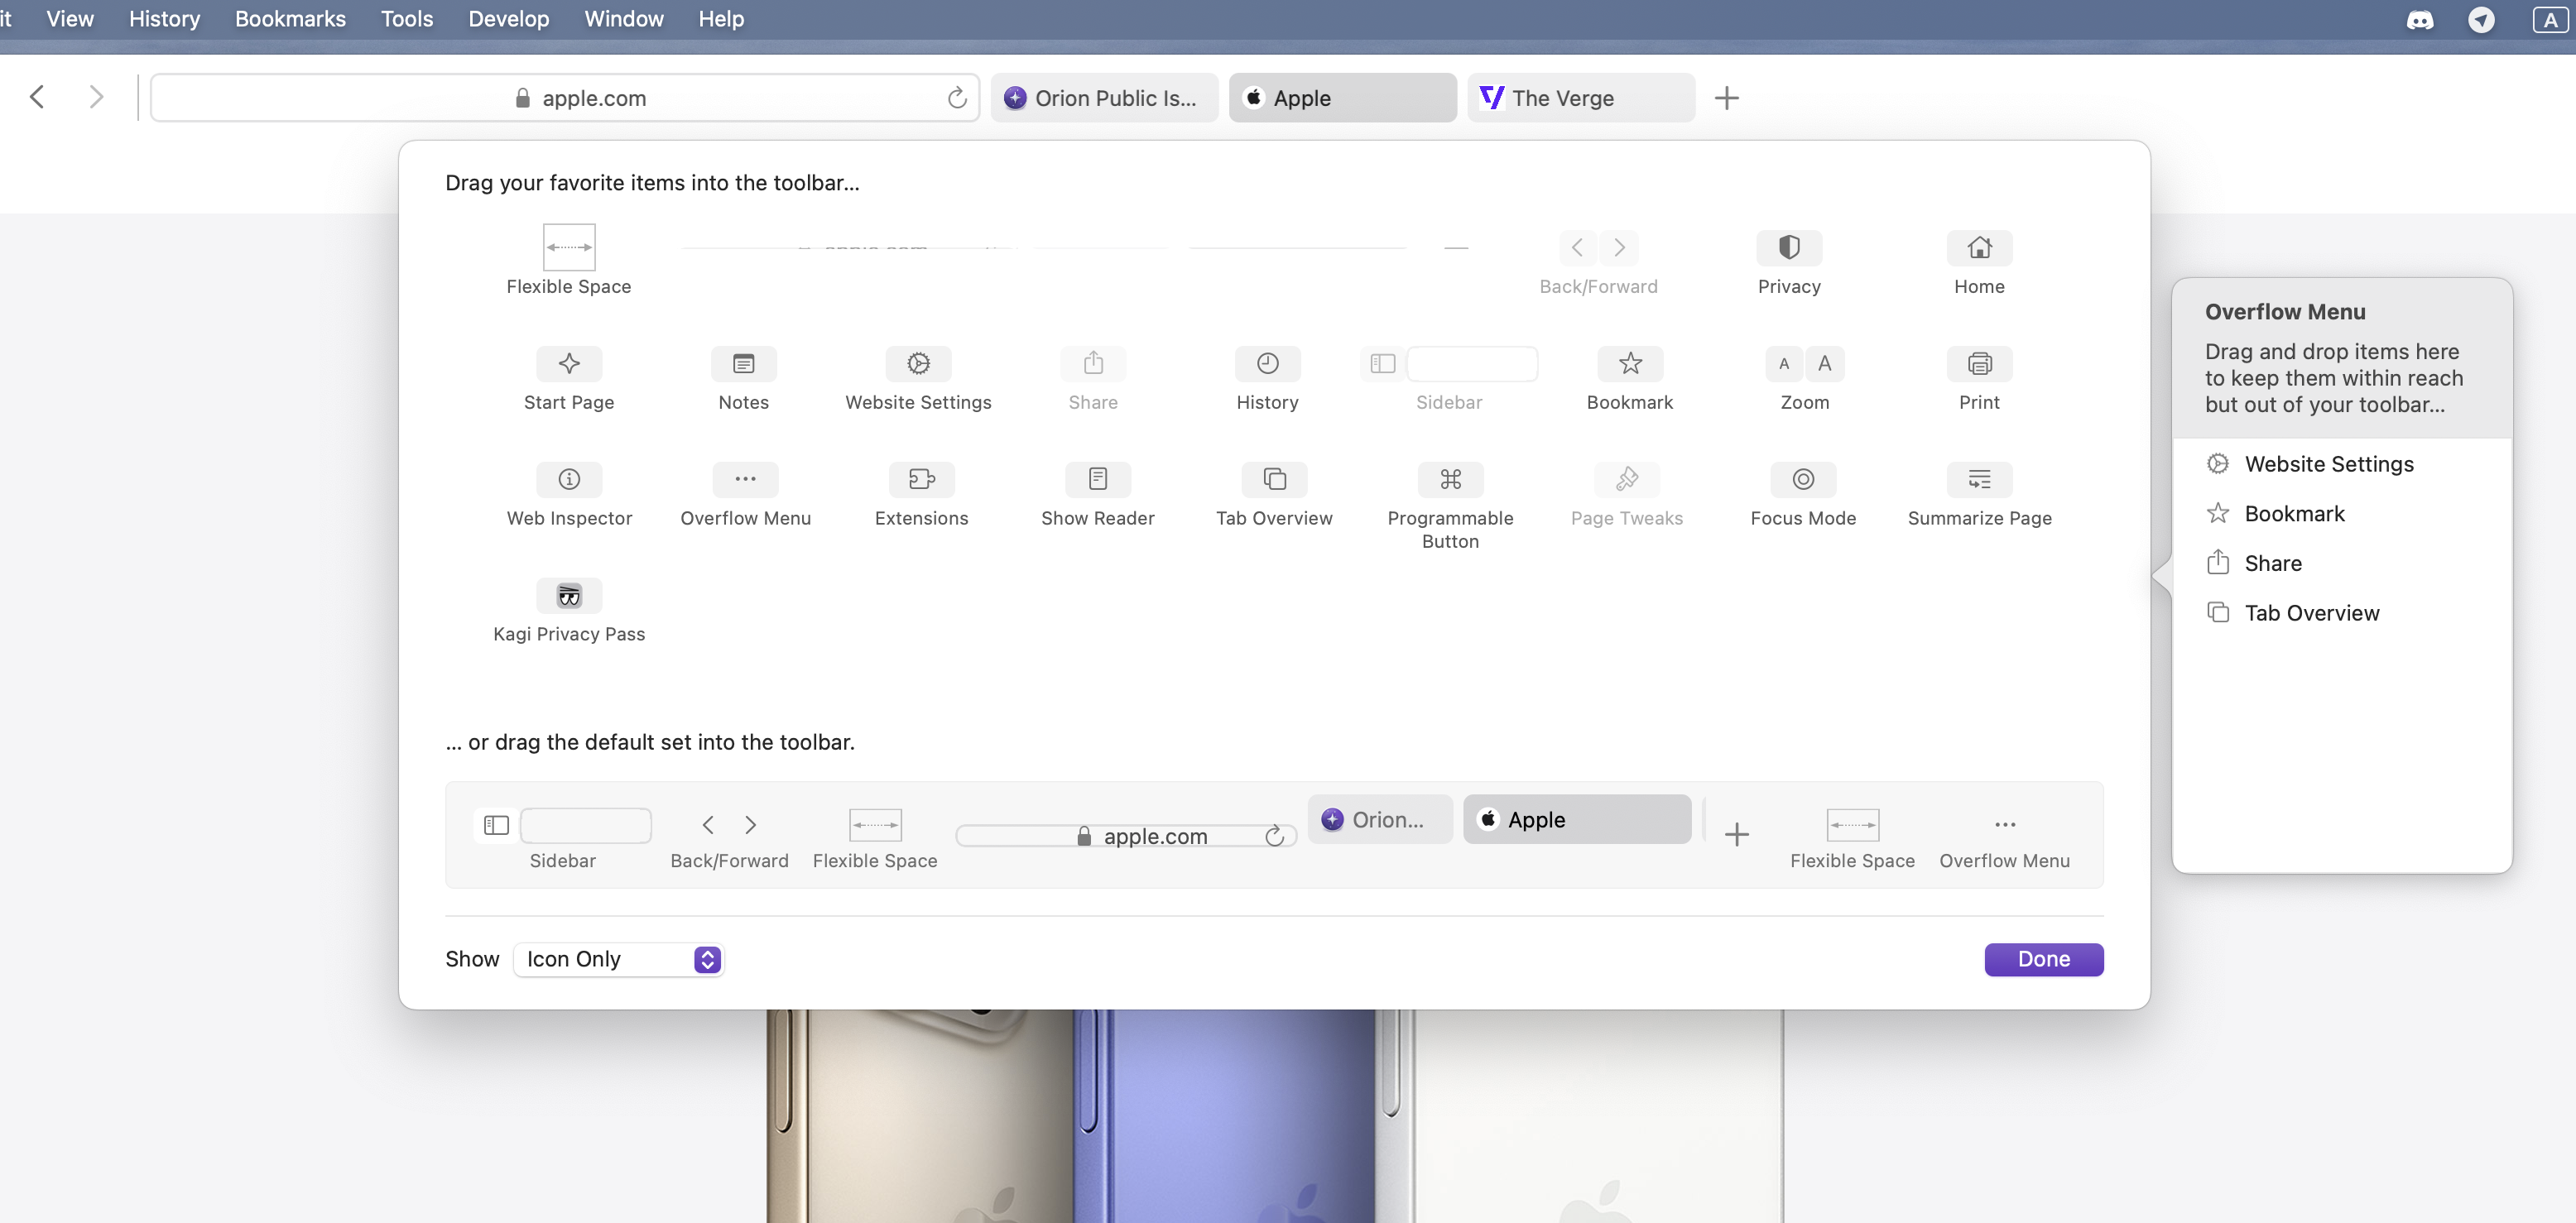
Task: Open the Bookmarks menu
Action: click(x=290, y=19)
